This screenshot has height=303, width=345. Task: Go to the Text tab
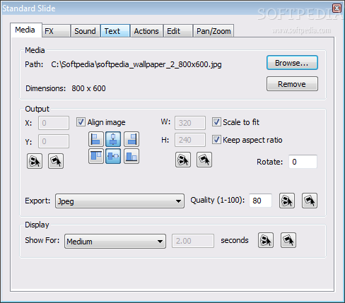tap(115, 31)
